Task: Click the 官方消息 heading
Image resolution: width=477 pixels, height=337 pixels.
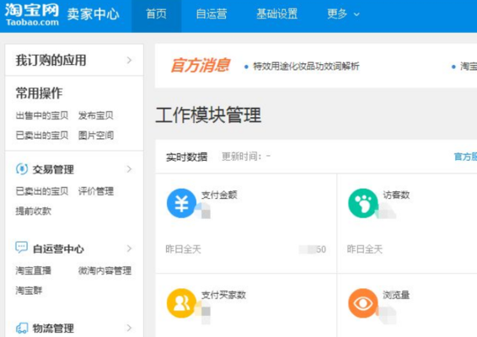Action: (x=200, y=66)
